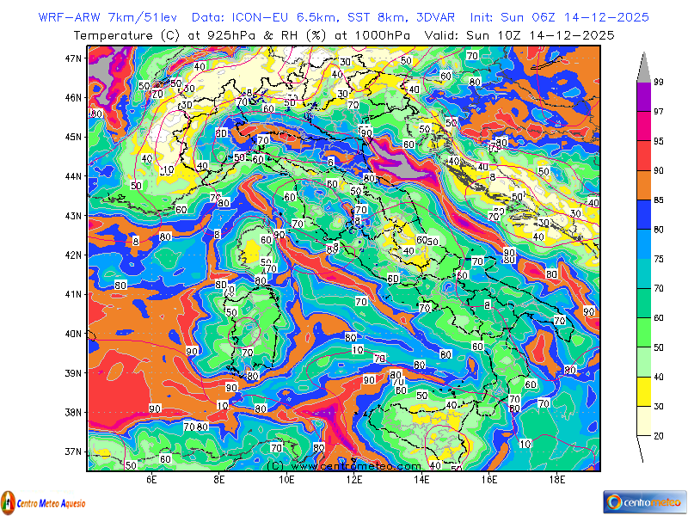
Task: Click the gray arrow atop the color scale
Action: [643, 66]
